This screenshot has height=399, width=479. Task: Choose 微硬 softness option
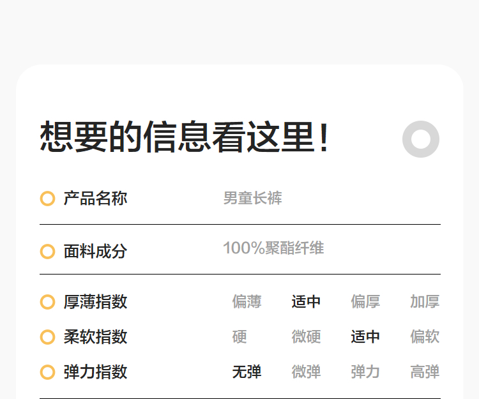pos(306,336)
